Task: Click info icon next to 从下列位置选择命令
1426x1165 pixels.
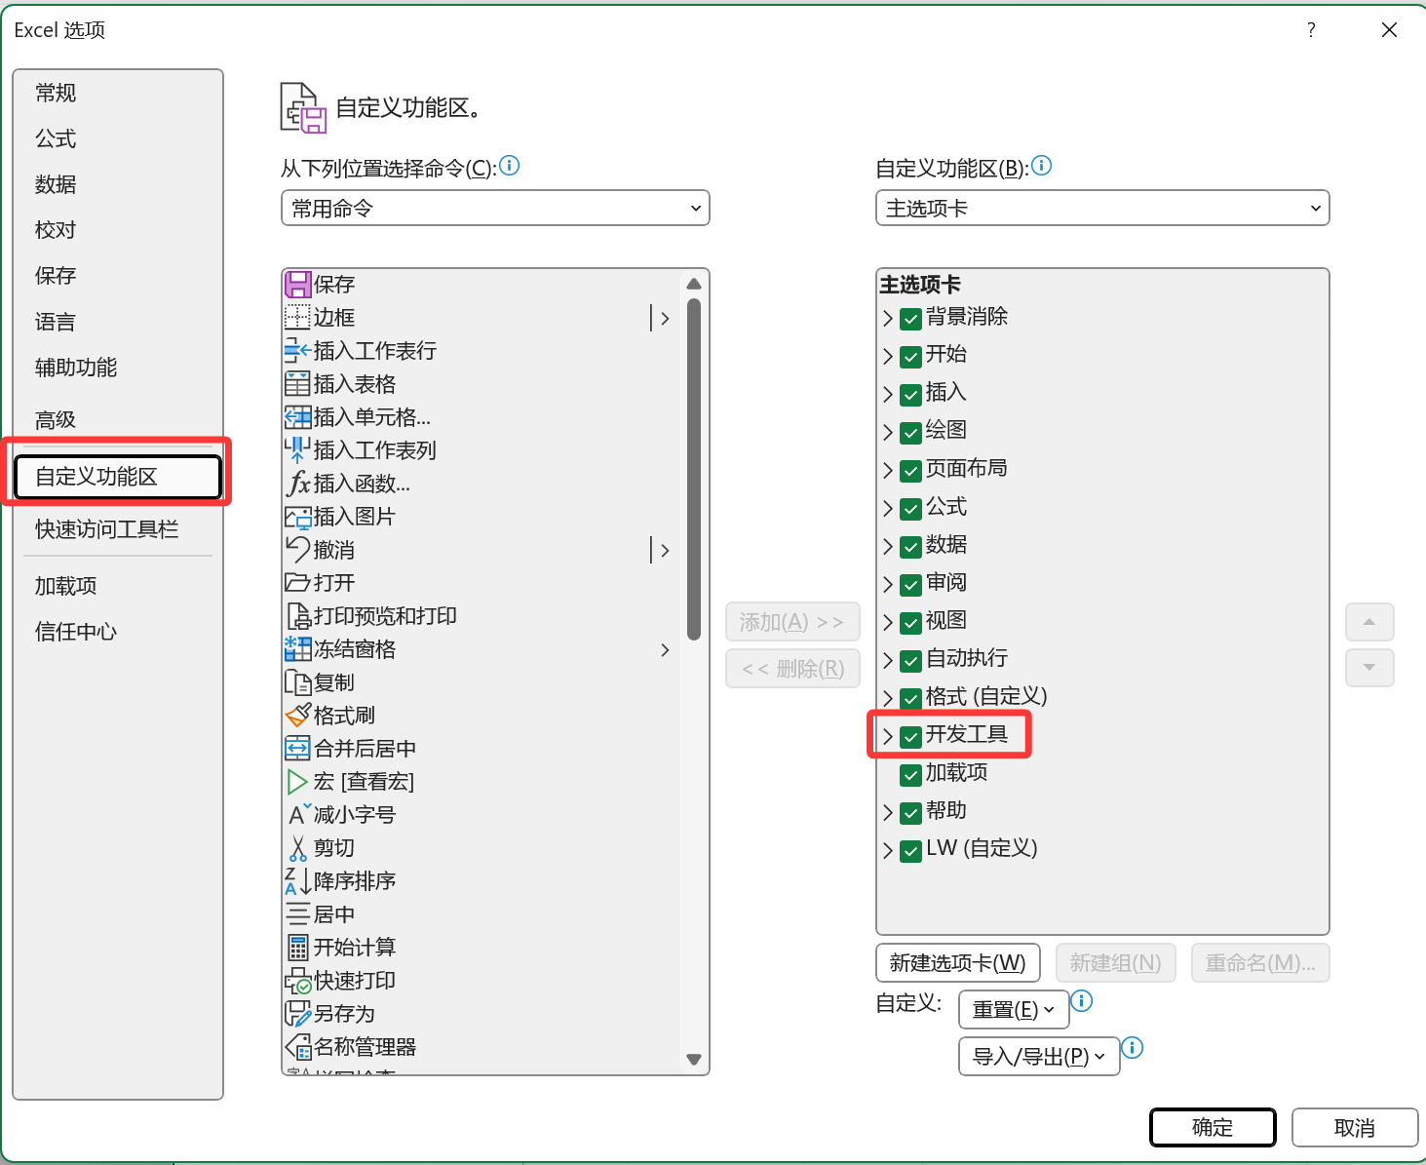Action: click(x=509, y=166)
